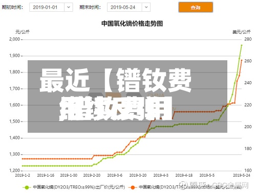Click left axis value 1,500
This screenshot has width=256, height=193.
tap(14, 122)
